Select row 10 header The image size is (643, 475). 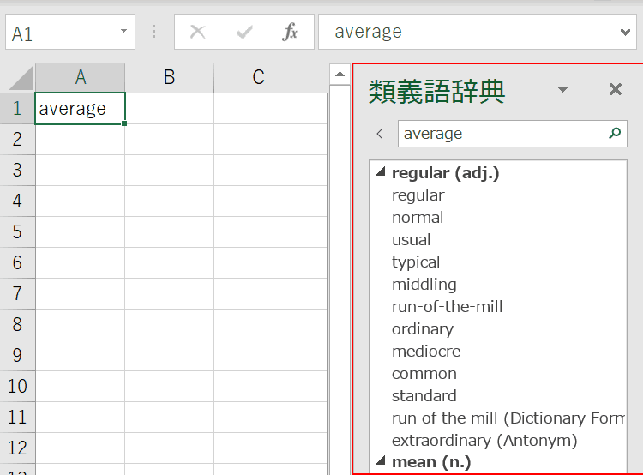(x=17, y=387)
